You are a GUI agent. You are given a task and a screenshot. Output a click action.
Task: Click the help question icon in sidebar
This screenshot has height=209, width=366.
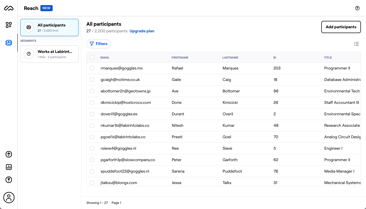tap(9, 180)
